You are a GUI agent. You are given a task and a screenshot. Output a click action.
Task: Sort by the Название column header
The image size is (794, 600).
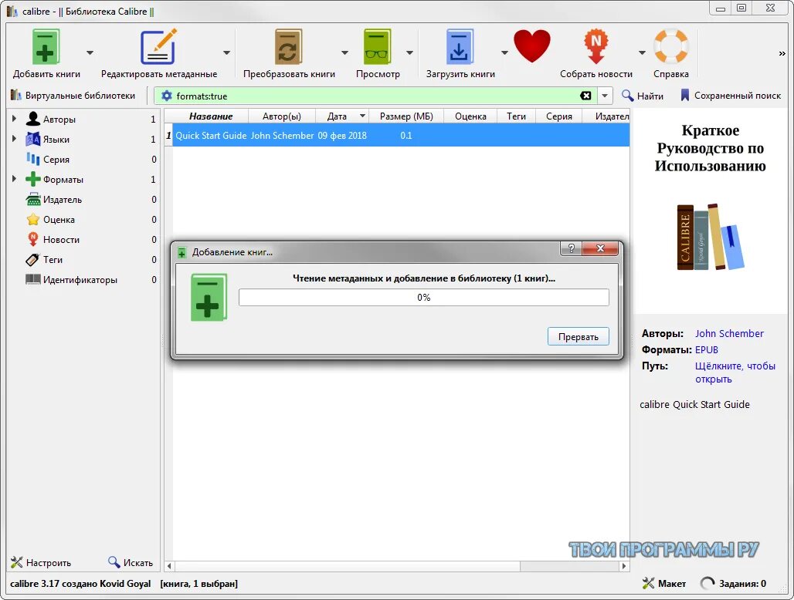point(211,116)
